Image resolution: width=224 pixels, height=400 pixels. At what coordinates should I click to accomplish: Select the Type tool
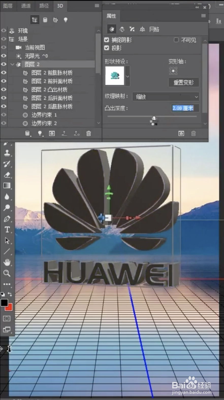pos(7,230)
